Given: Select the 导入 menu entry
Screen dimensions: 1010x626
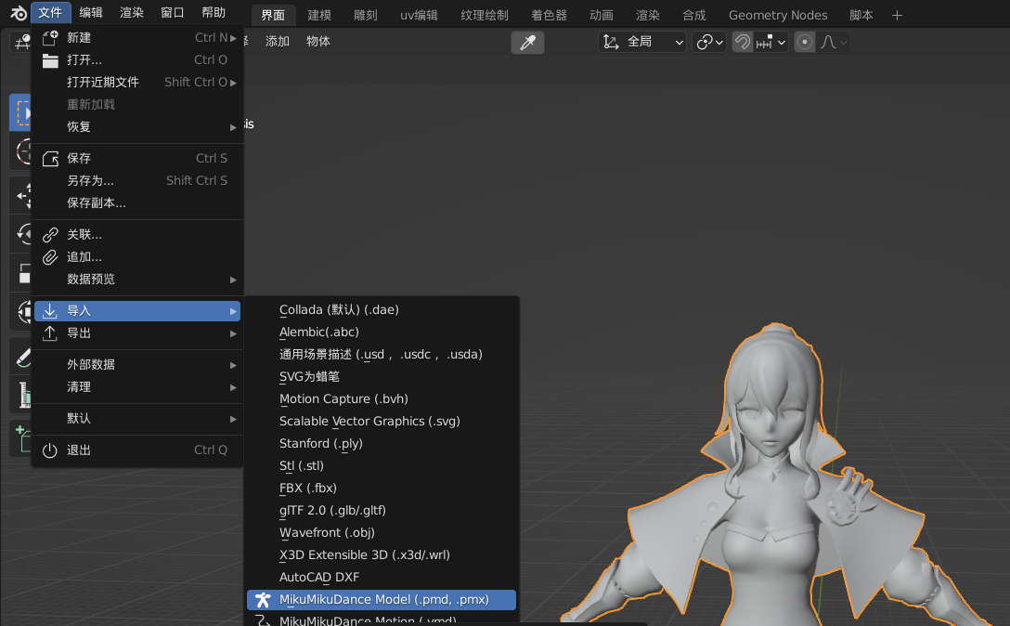Looking at the screenshot, I should tap(137, 311).
